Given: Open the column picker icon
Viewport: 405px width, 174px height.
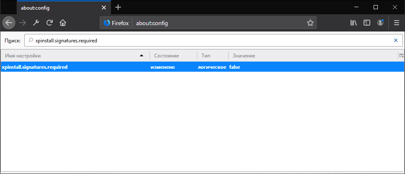Looking at the screenshot, I should [401, 55].
